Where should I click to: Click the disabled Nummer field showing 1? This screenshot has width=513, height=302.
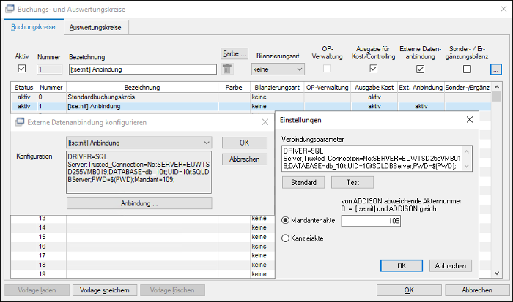point(49,69)
